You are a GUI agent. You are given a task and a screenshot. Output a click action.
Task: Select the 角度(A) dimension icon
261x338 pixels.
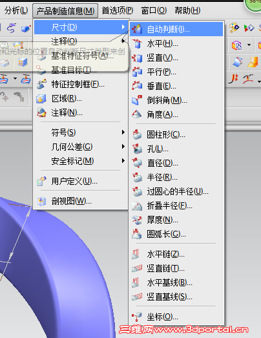point(137,114)
